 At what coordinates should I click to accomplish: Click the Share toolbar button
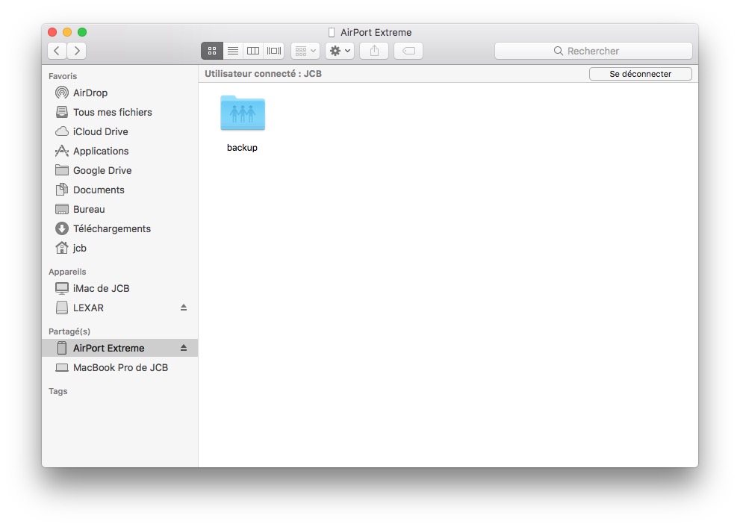pos(374,51)
